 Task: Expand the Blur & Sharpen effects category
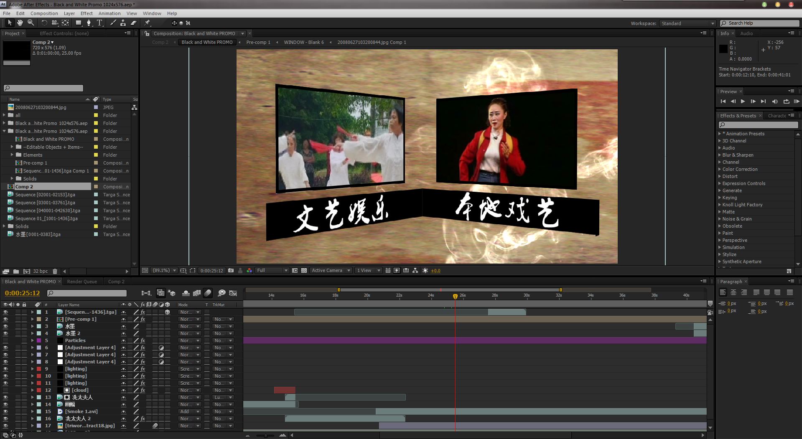click(719, 155)
